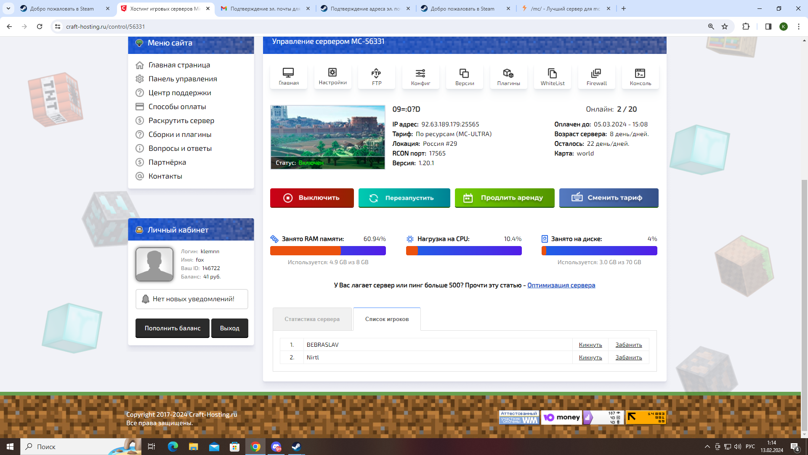808x455 pixels.
Task: Click the Windows taskbar search box
Action: (80, 447)
